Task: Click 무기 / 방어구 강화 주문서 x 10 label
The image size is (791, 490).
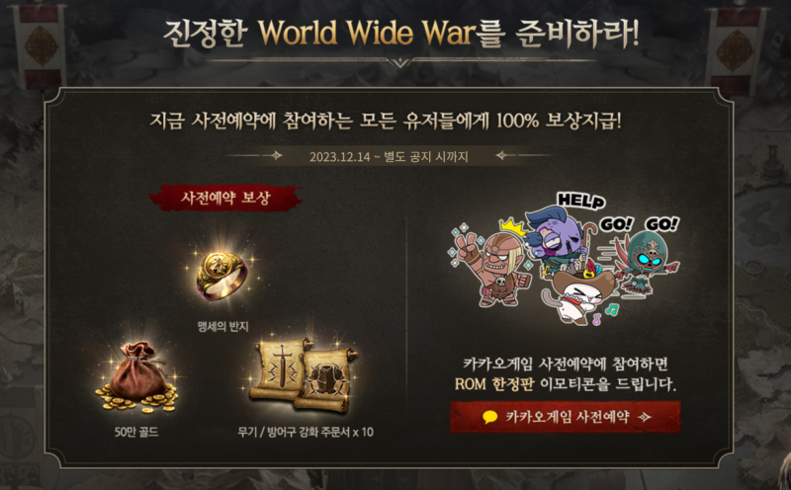Action: click(x=306, y=432)
